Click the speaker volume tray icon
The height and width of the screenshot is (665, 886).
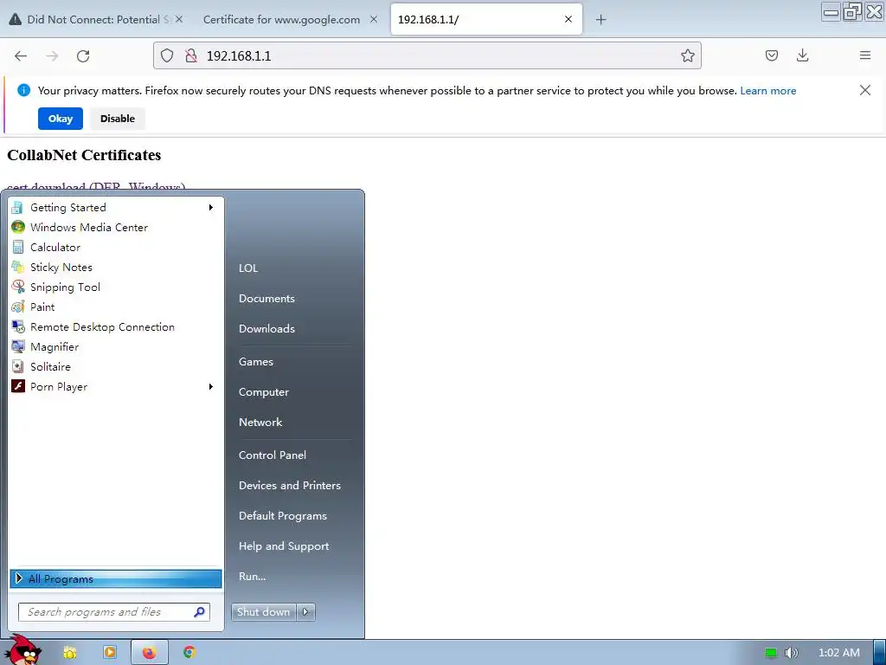coord(791,653)
